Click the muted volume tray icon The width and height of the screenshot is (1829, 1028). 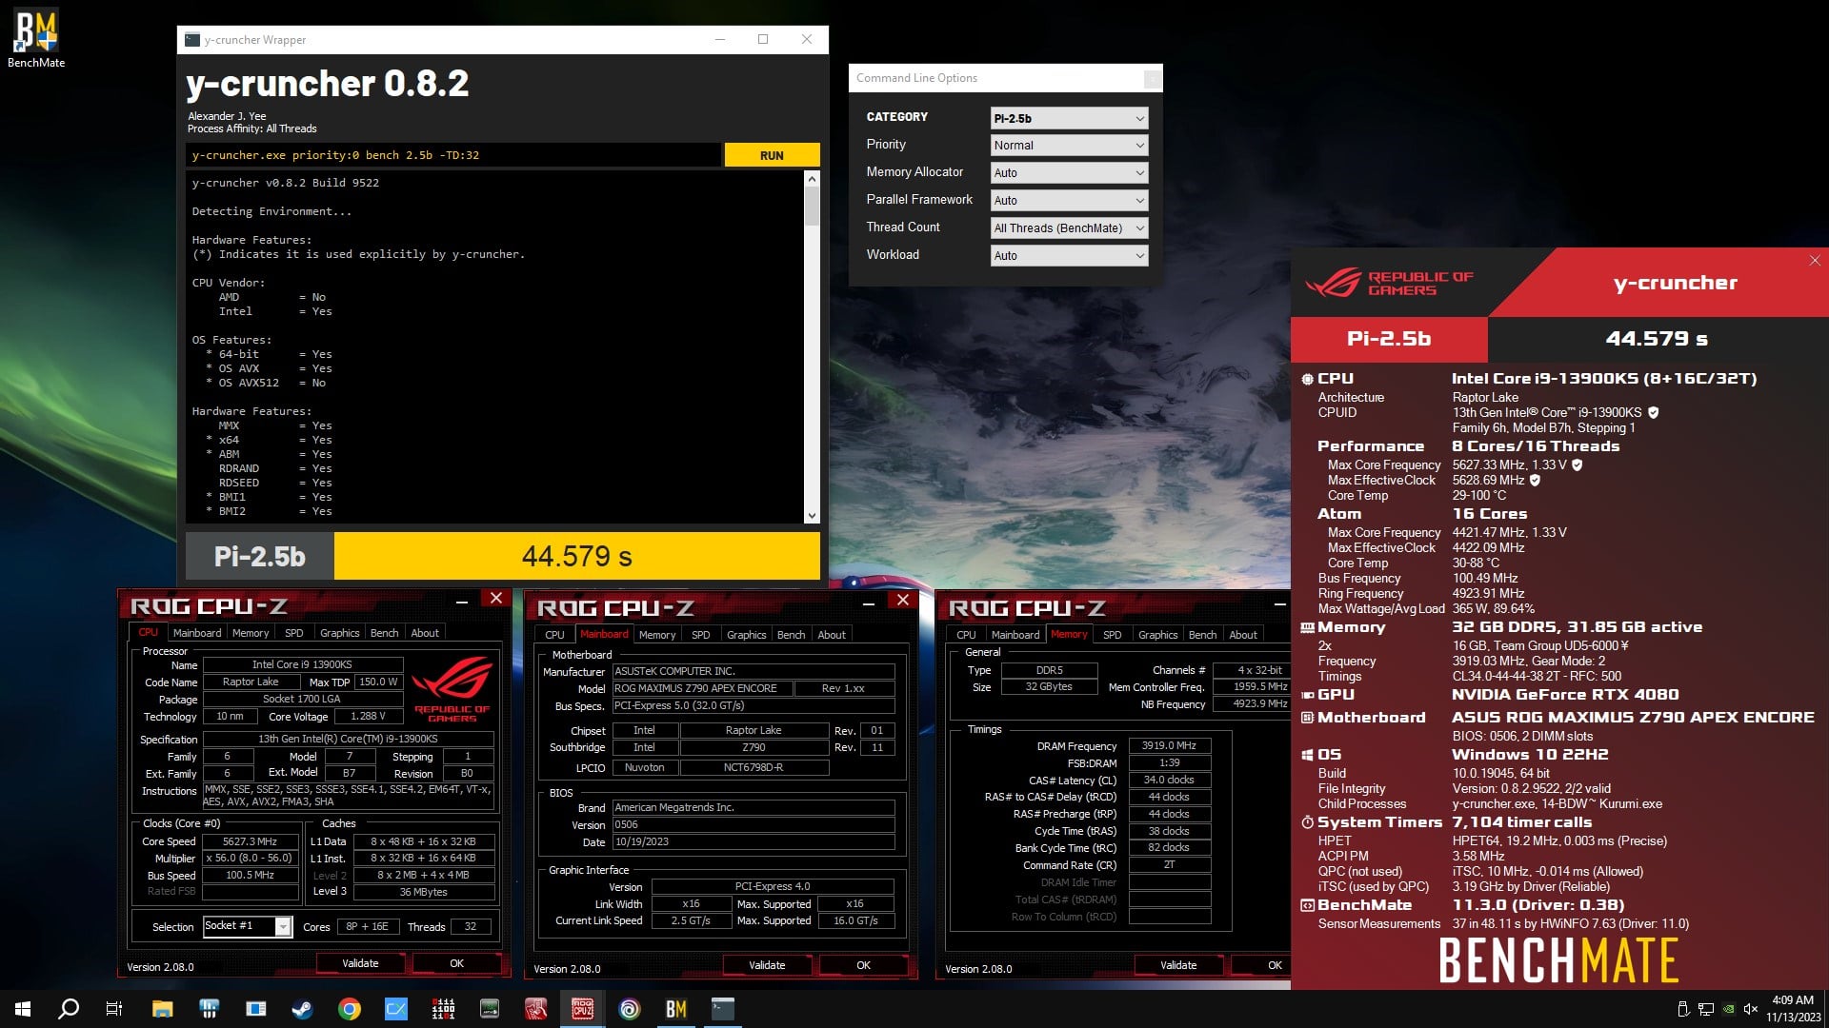tap(1751, 1009)
